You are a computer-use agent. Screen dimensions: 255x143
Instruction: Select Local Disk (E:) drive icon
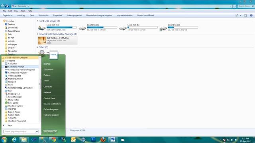(x=123, y=28)
